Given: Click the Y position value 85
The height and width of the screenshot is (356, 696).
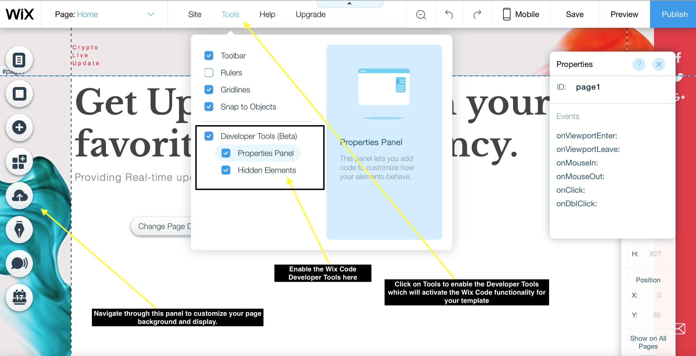Looking at the screenshot, I should point(657,315).
